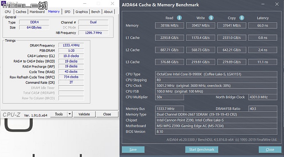Click the Start Benchmark button
284x157 pixels.
point(202,149)
